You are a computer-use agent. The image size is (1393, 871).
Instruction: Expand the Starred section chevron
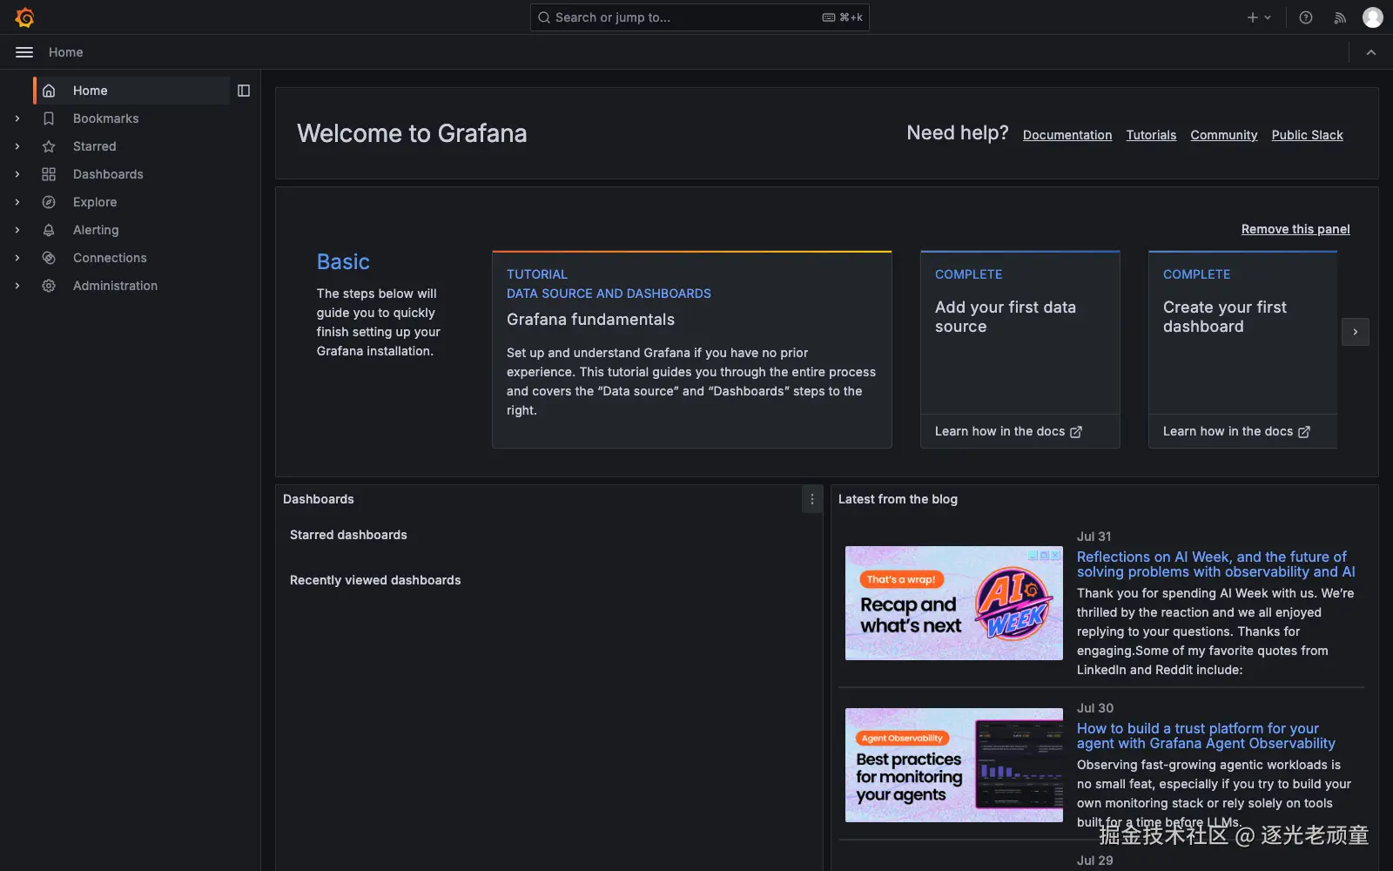(x=17, y=146)
